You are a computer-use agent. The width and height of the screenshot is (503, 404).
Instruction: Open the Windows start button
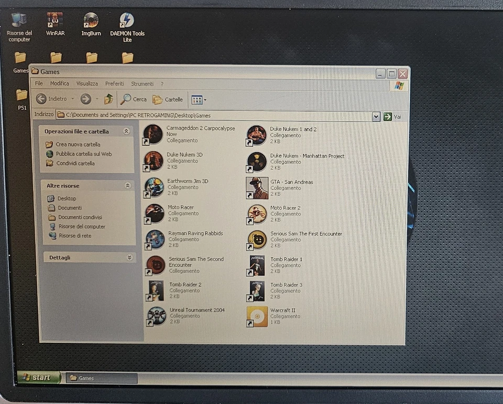click(x=38, y=377)
